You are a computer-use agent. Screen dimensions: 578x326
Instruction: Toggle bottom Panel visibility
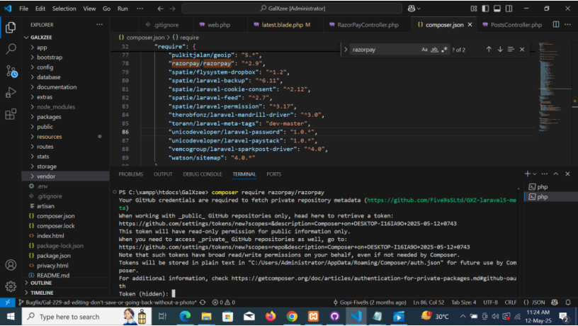point(497,9)
